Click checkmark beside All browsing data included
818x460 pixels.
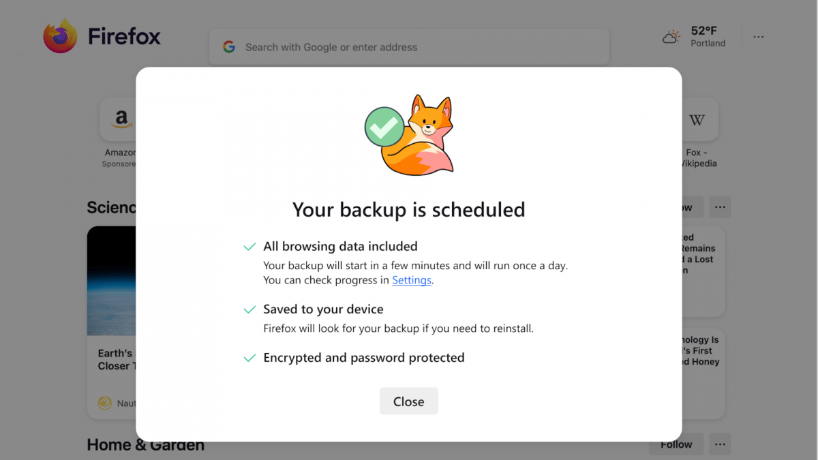click(249, 247)
